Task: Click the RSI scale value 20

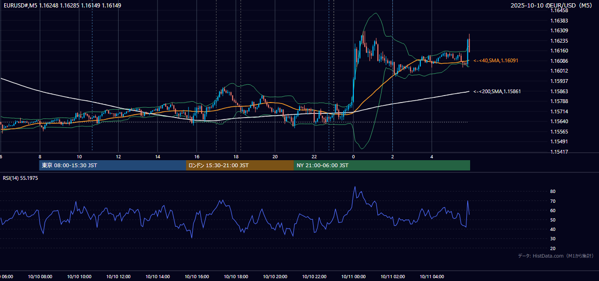Action: [x=553, y=248]
